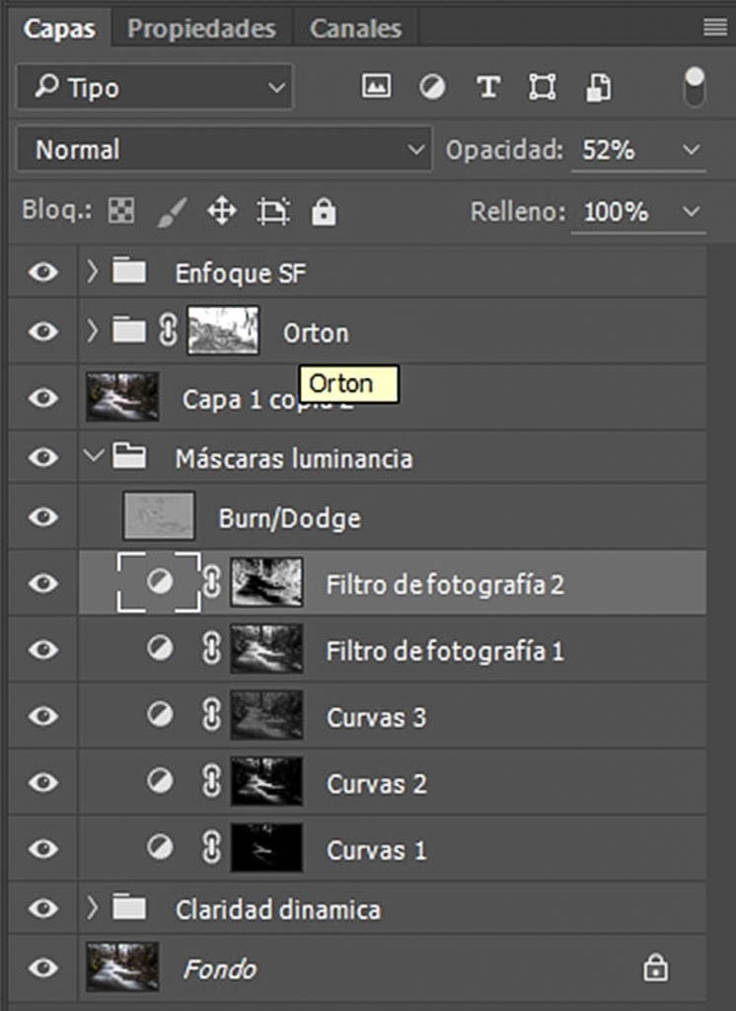Hide the Enfoque SF group
The width and height of the screenshot is (736, 1011).
pyautogui.click(x=42, y=272)
